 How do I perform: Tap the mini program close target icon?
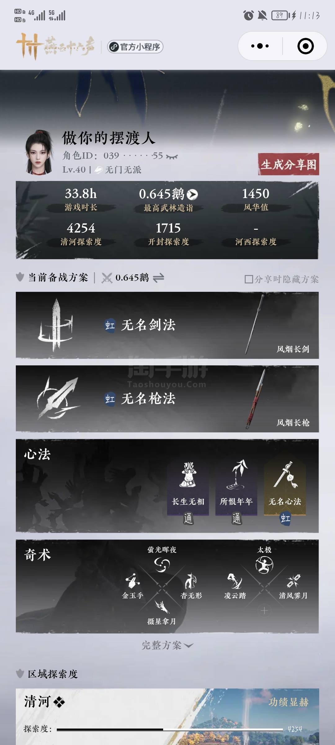pos(306,46)
